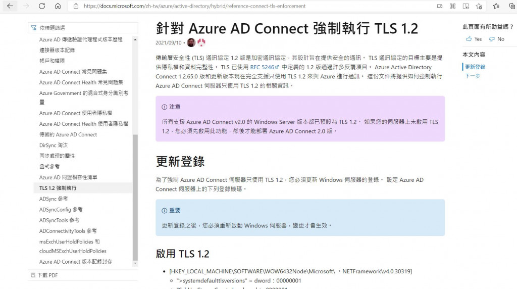517x289 pixels.
Task: Click the QR code icon in address bar
Action: (453, 6)
